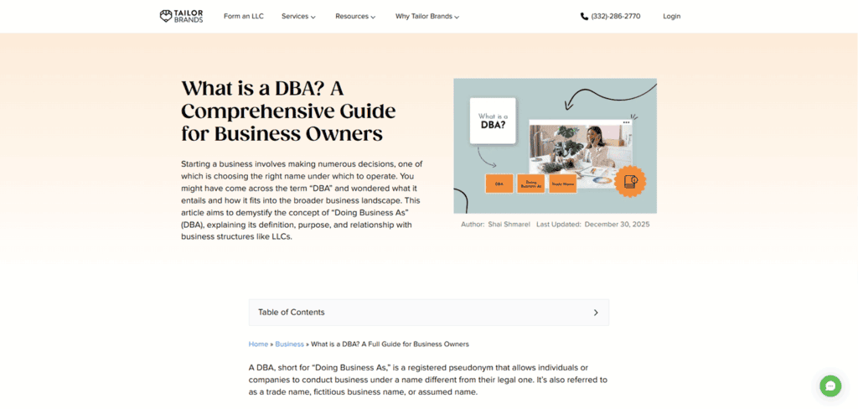This screenshot has height=409, width=858.
Task: Click the phone icon in header
Action: [x=584, y=17]
